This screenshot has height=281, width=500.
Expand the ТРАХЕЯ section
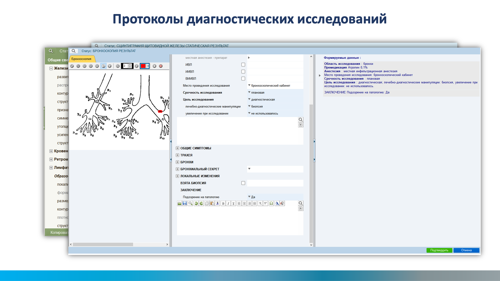pos(178,155)
